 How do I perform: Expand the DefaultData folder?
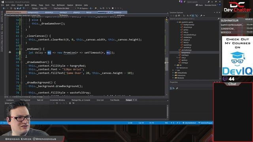173,73
